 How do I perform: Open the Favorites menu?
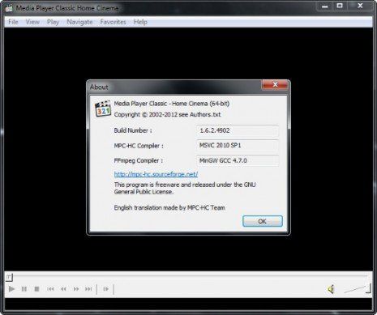(x=113, y=22)
